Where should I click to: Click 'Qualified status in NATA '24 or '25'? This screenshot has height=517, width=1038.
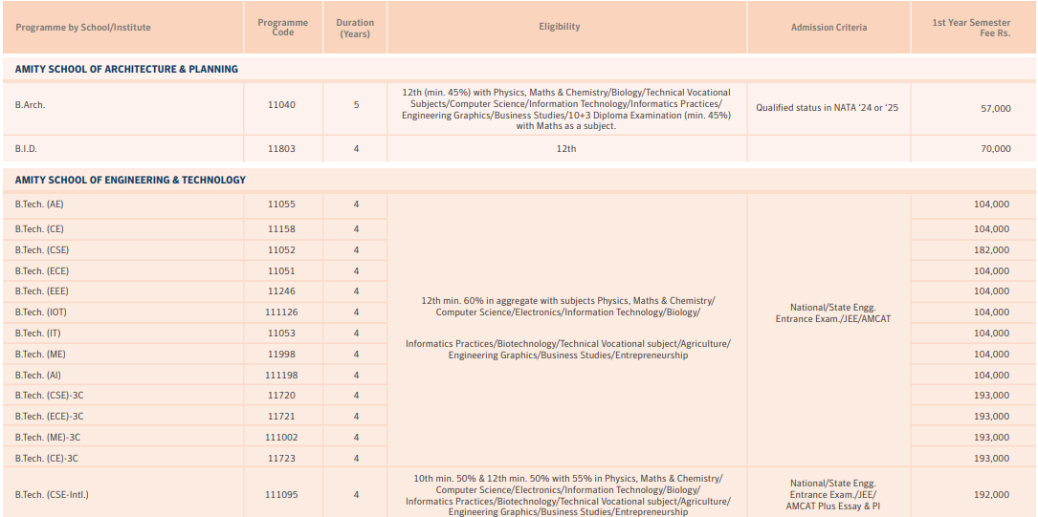(x=828, y=107)
